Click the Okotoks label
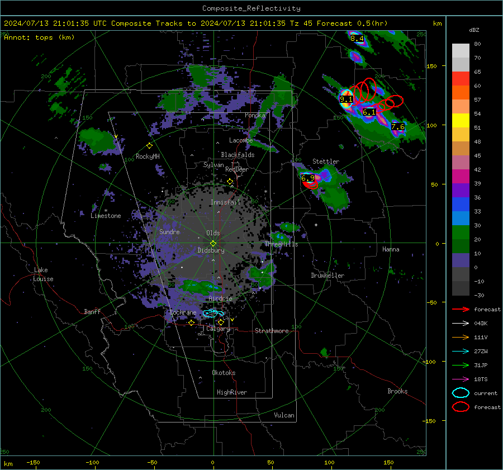Viewport: 503px width, 470px height. [224, 373]
